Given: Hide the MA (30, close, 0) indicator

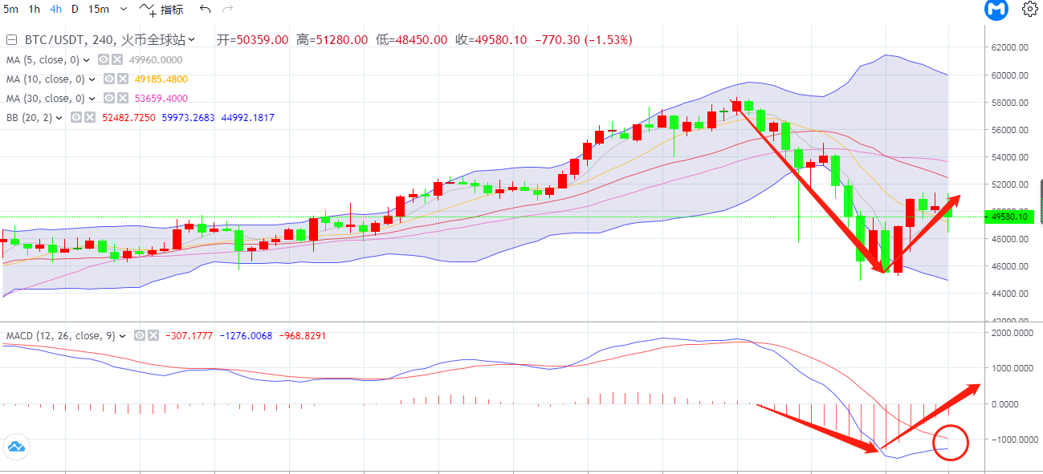Looking at the screenshot, I should click(x=109, y=98).
